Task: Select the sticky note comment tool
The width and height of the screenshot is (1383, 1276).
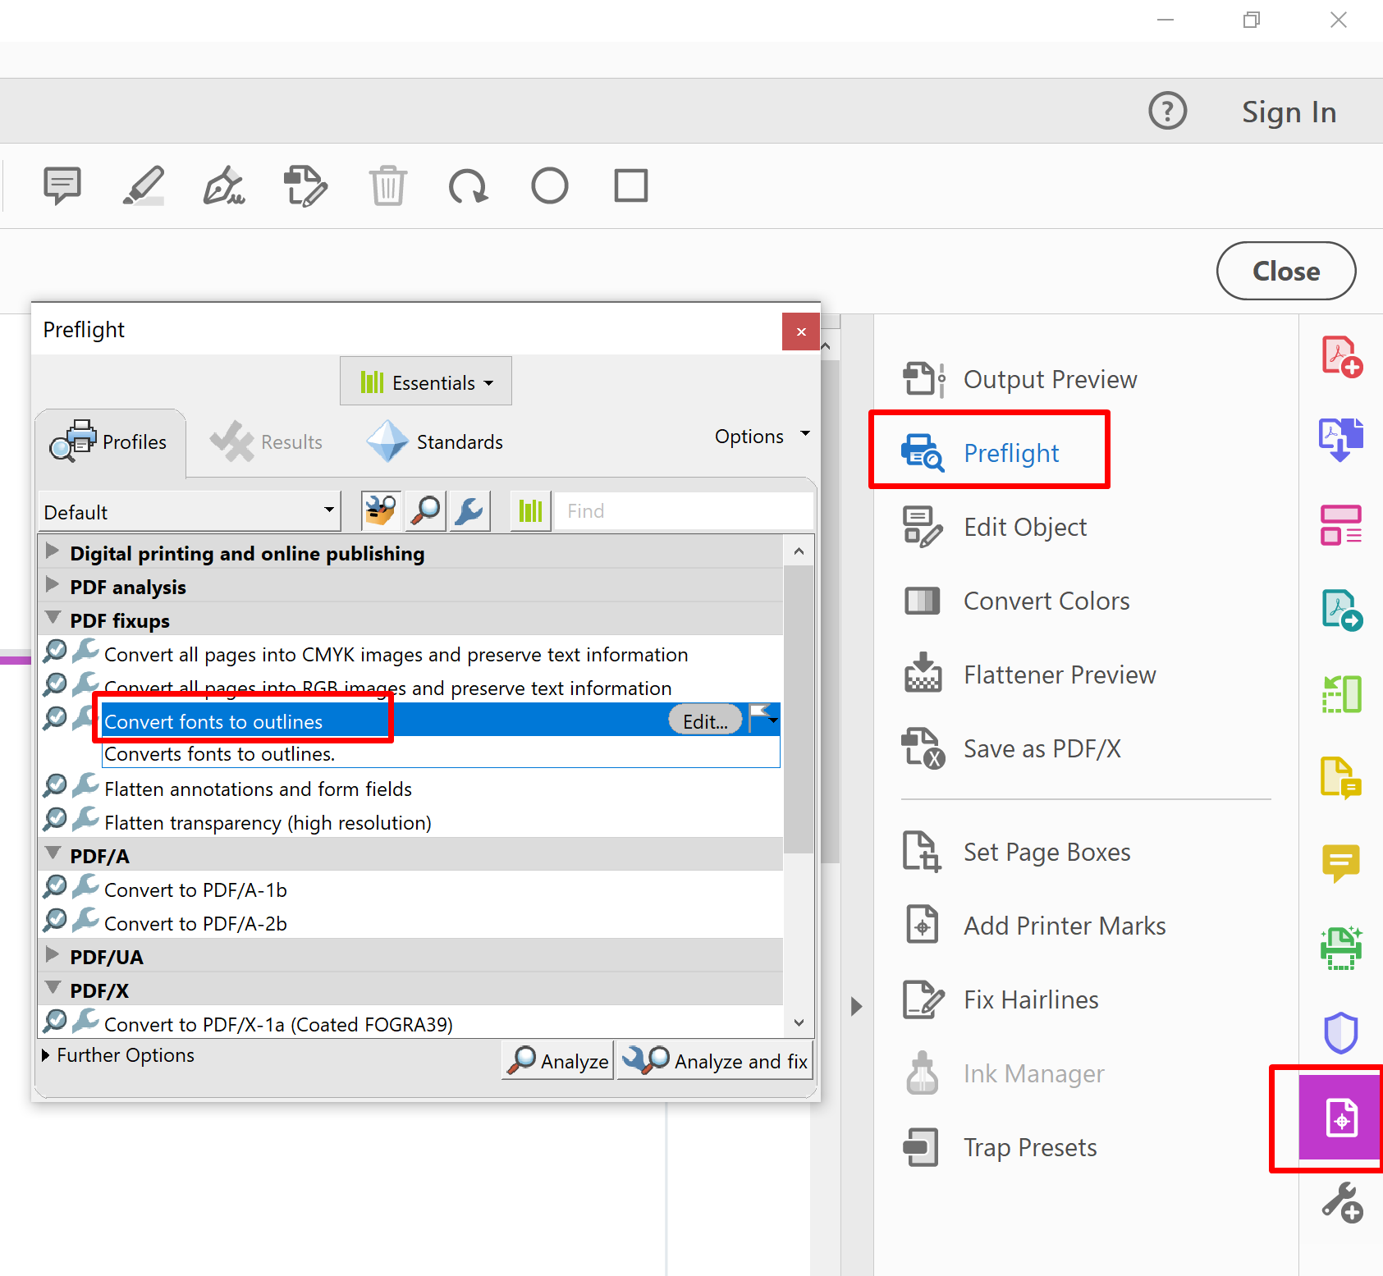Action: [x=62, y=185]
